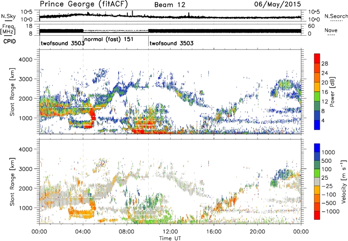Click the "28" label on Power scale
The image size is (348, 241).
tap(325, 64)
